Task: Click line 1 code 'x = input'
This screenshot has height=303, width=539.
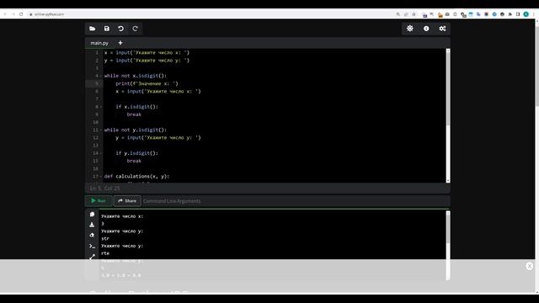Action: pyautogui.click(x=147, y=52)
